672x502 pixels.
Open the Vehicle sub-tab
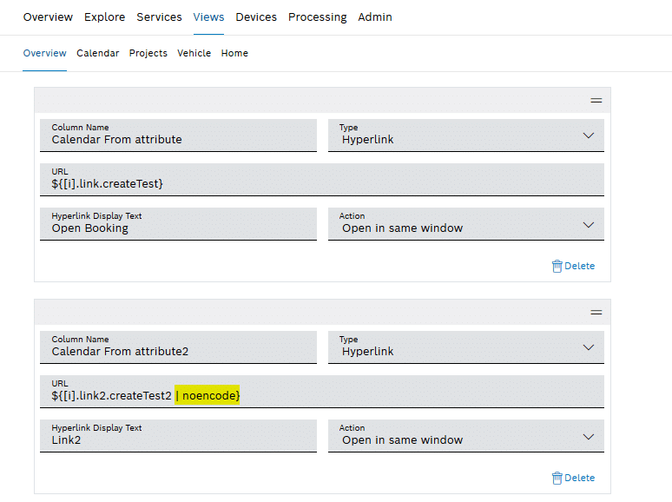194,53
